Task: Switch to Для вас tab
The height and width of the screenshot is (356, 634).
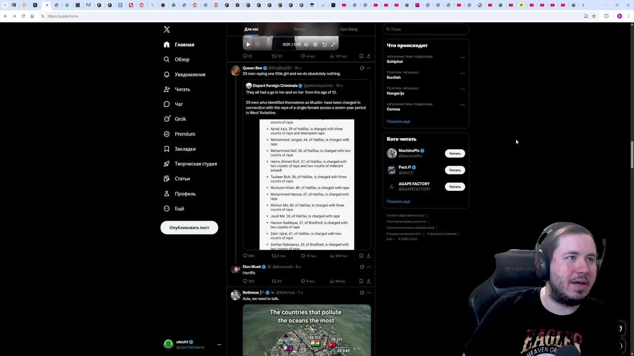Action: click(251, 29)
